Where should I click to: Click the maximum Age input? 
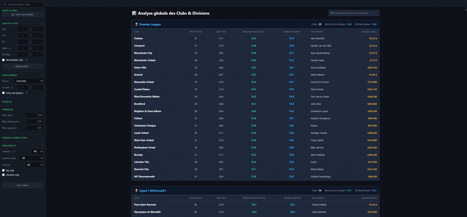point(38,29)
